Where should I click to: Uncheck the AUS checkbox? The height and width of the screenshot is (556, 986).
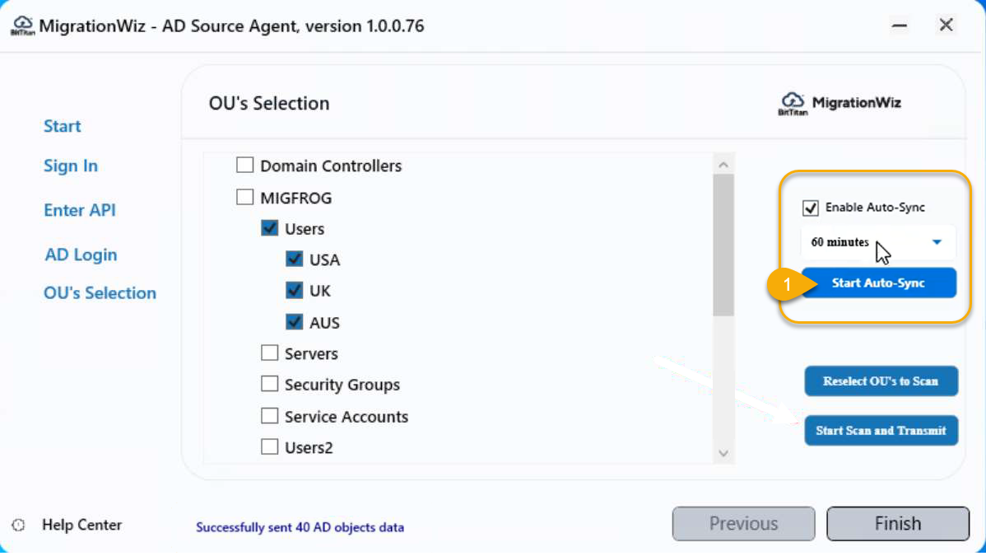295,322
